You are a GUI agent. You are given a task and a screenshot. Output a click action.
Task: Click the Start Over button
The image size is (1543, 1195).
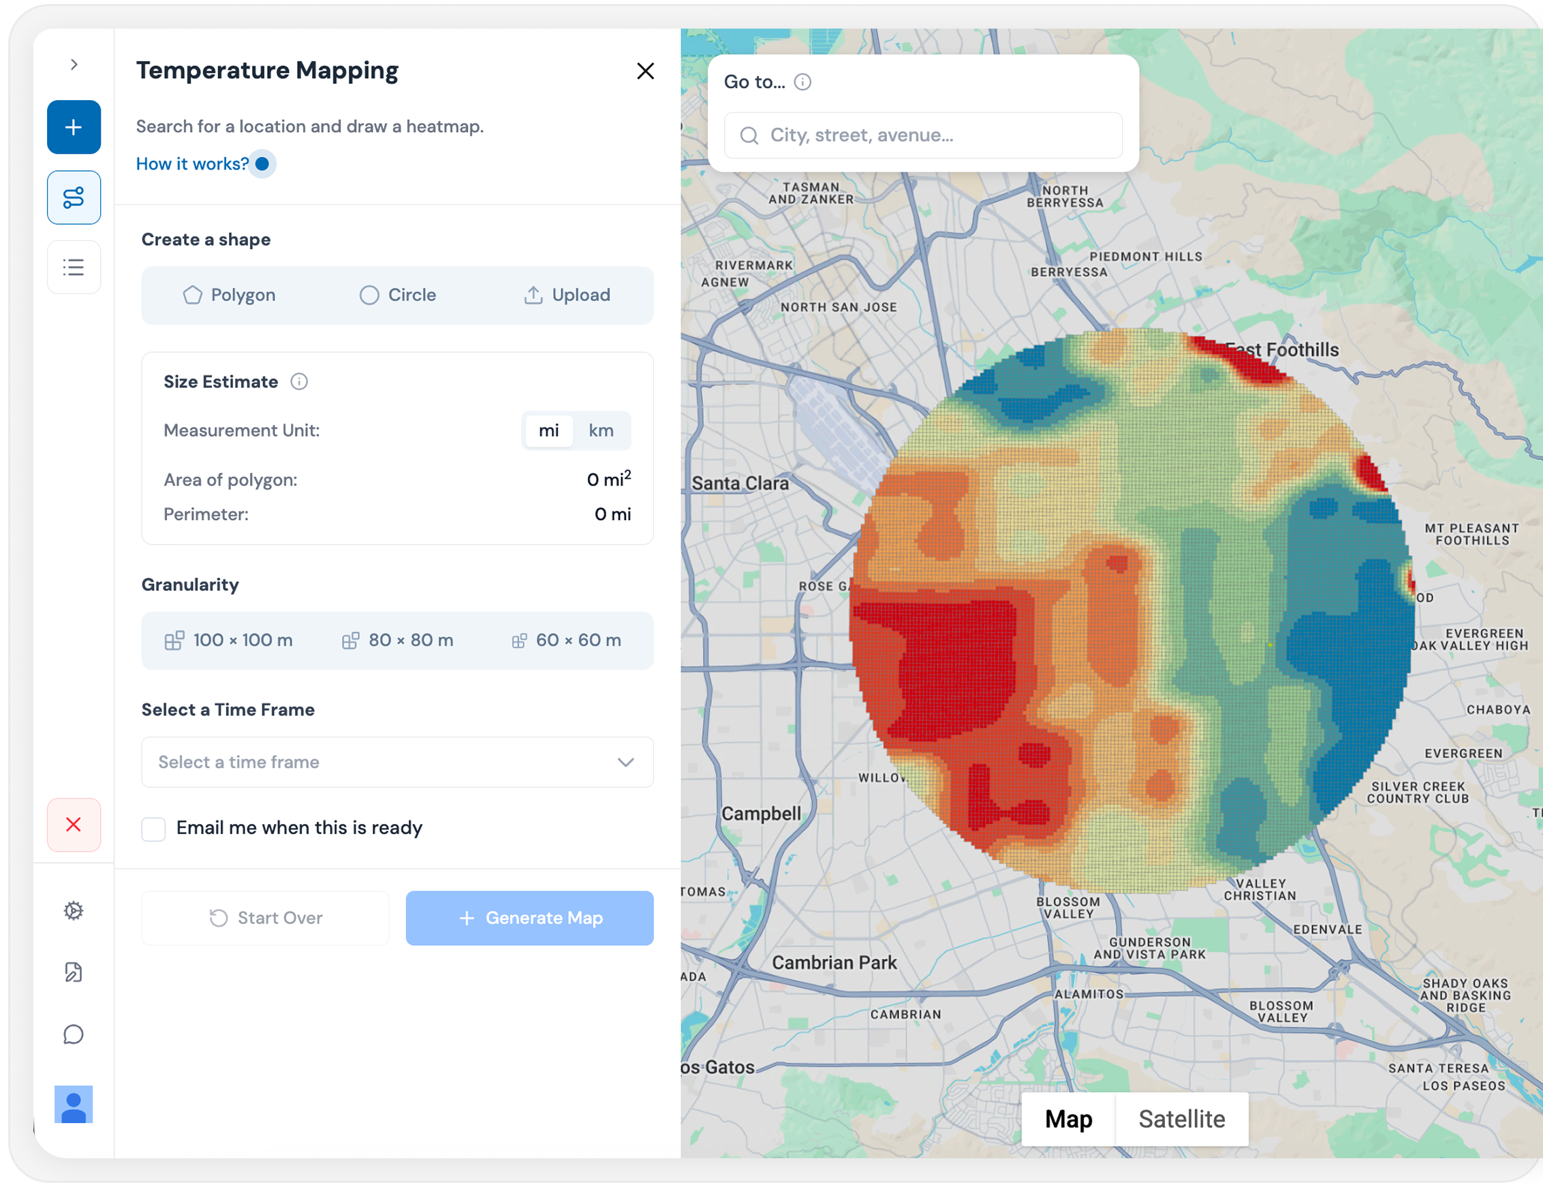click(266, 918)
